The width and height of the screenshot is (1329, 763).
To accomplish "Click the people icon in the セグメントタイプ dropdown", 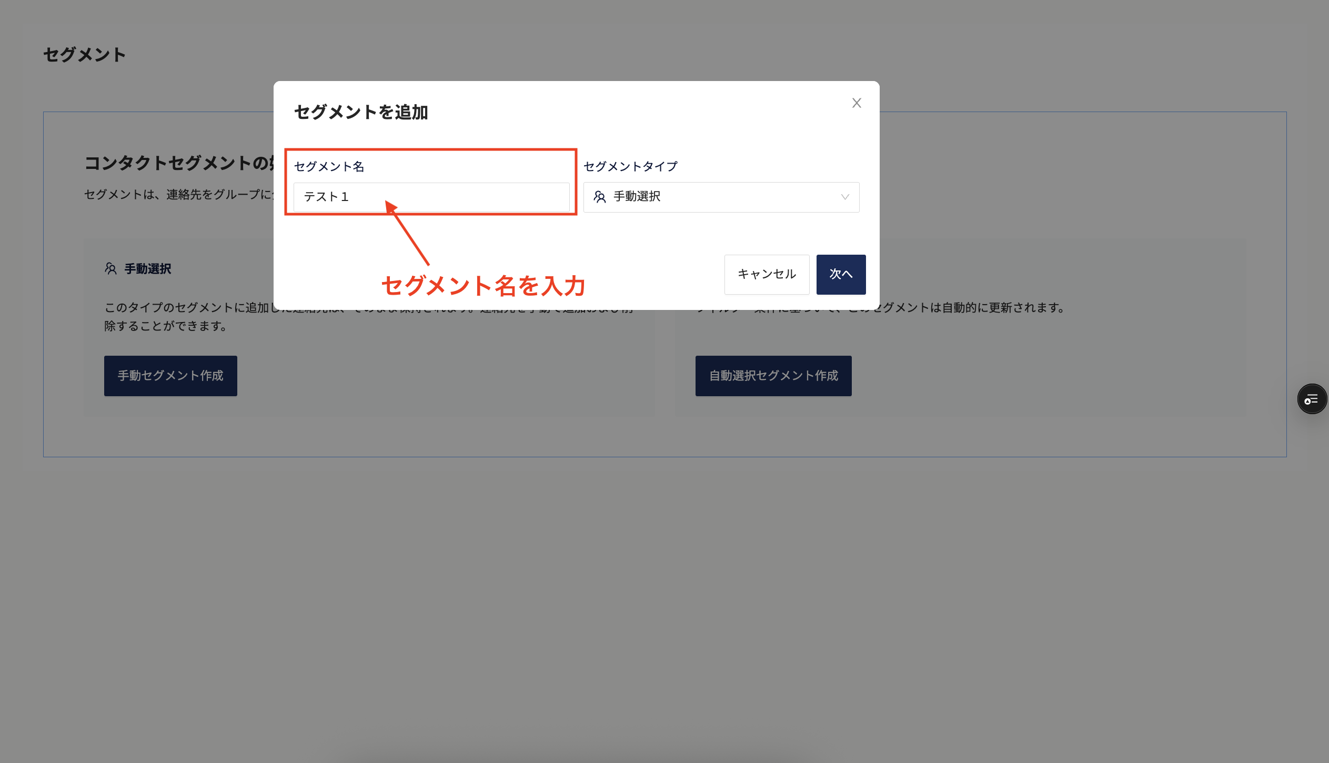I will 600,197.
